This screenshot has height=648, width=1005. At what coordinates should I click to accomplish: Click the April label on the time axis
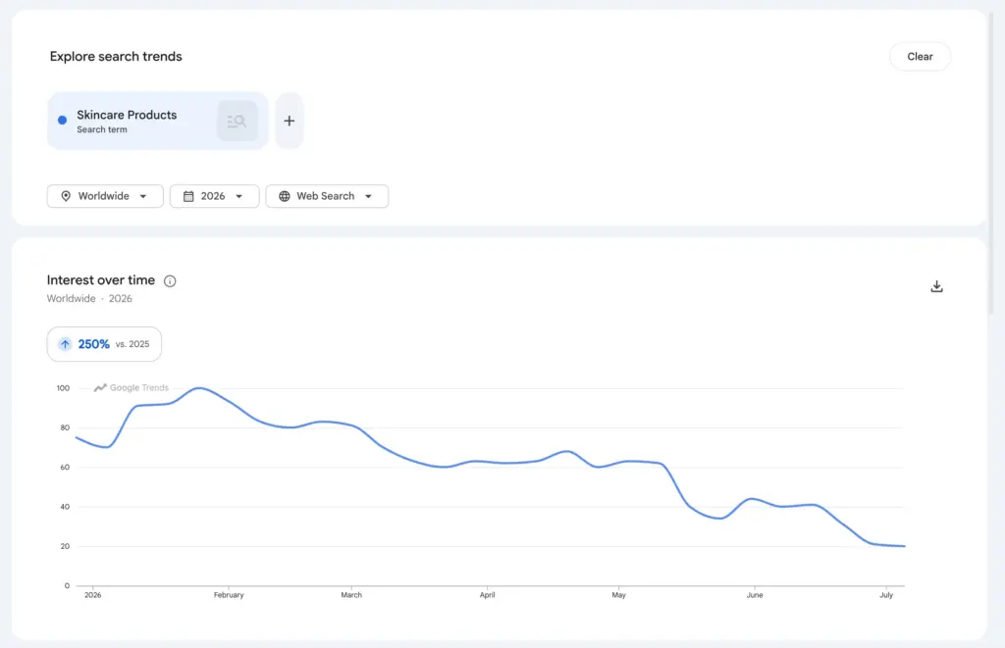point(487,595)
